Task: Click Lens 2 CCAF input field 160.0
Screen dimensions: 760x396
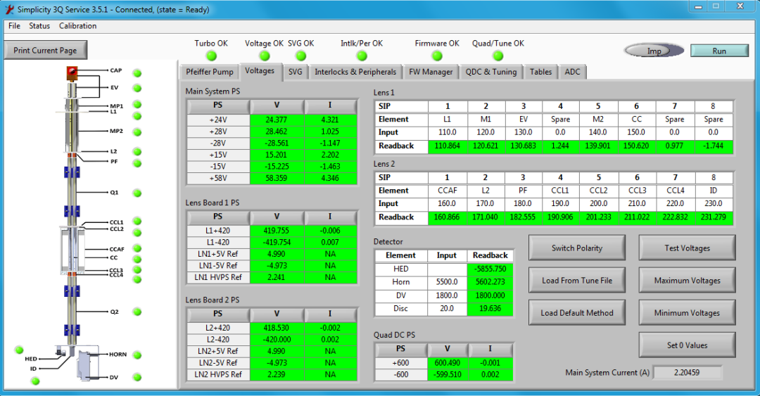Action: click(x=447, y=203)
